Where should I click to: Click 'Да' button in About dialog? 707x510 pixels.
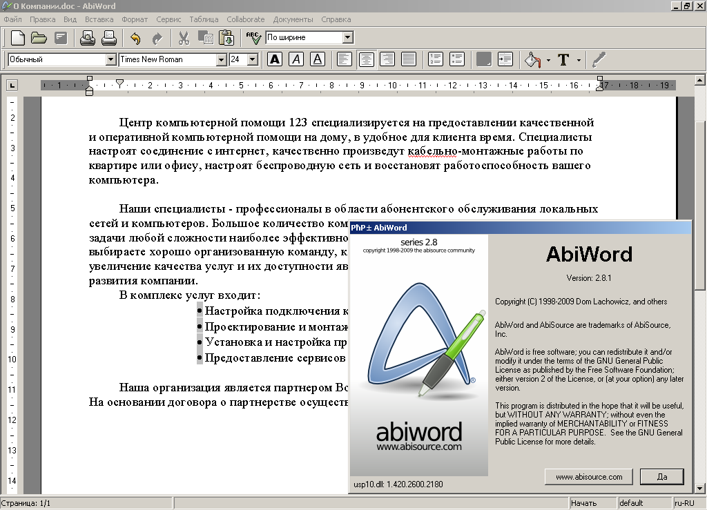pyautogui.click(x=662, y=477)
